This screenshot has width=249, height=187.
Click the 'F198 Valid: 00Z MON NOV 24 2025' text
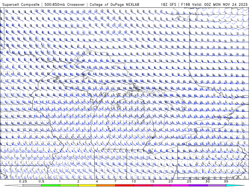tap(214, 4)
